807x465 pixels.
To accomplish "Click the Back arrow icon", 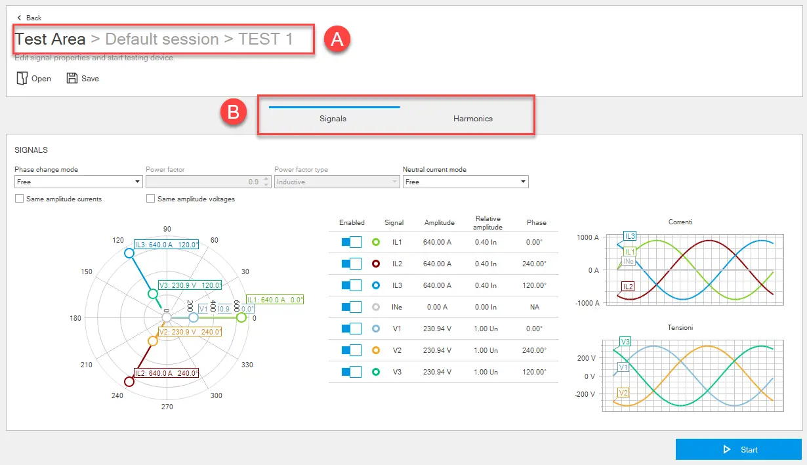I will point(19,18).
